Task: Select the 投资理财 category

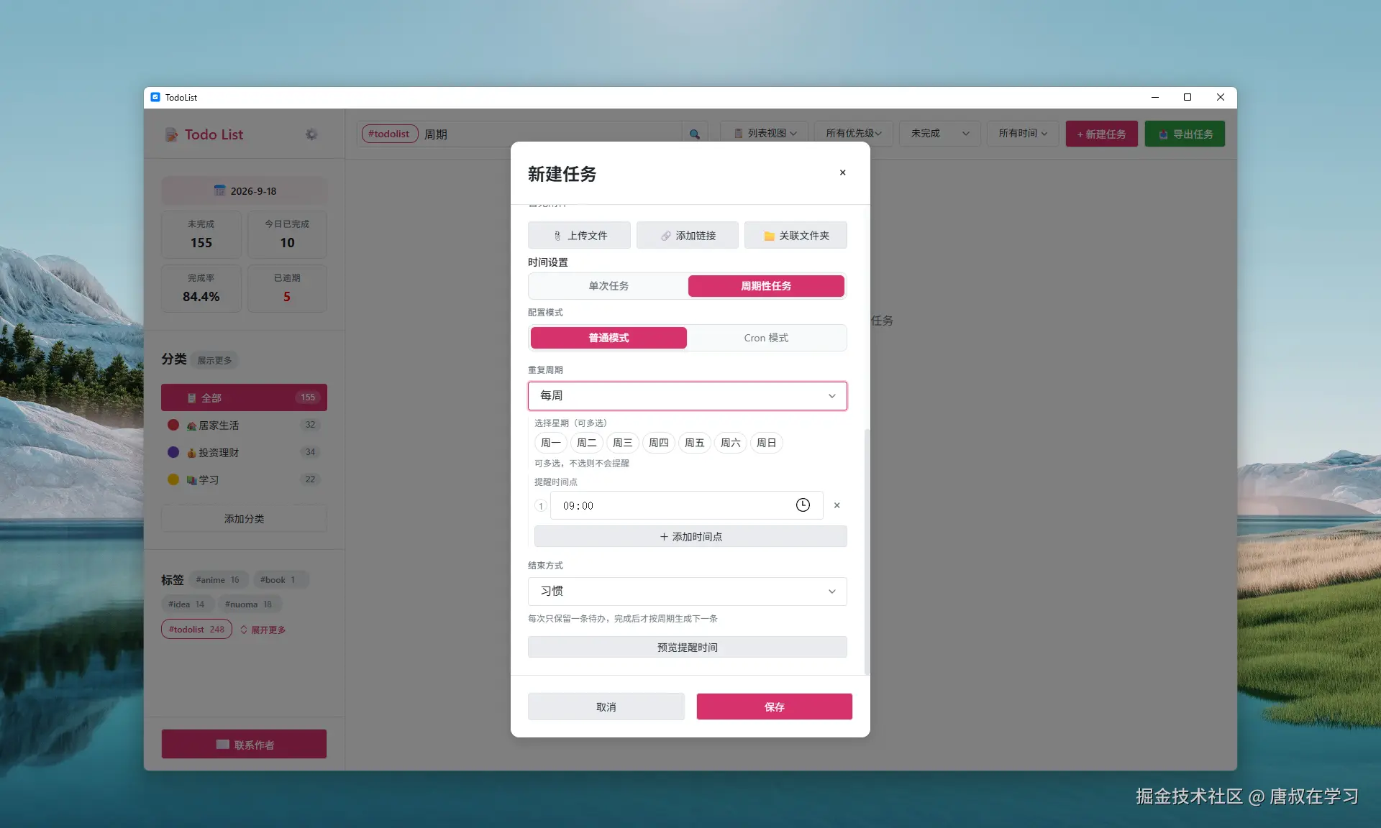Action: tap(244, 452)
